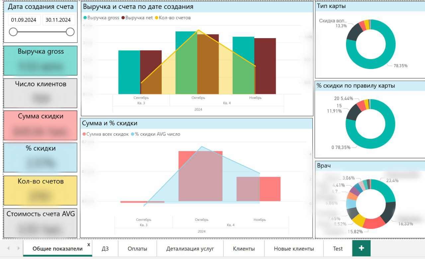The width and height of the screenshot is (425, 259).
Task: Go to the Детализация услуг tab
Action: [x=190, y=249]
